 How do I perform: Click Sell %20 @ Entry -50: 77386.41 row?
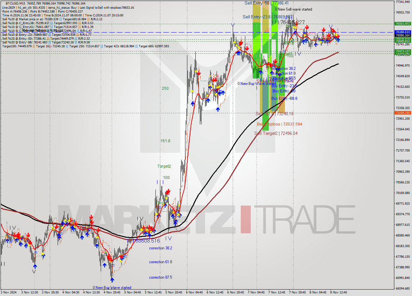pyautogui.click(x=46, y=38)
